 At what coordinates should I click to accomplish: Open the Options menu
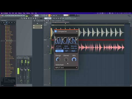coord(28,13)
